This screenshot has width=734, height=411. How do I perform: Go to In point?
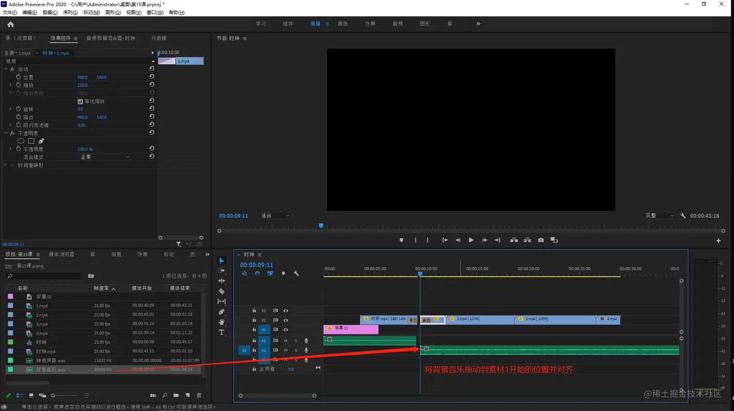(445, 240)
